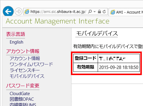Click the 登録コード table header cell

[86, 58]
